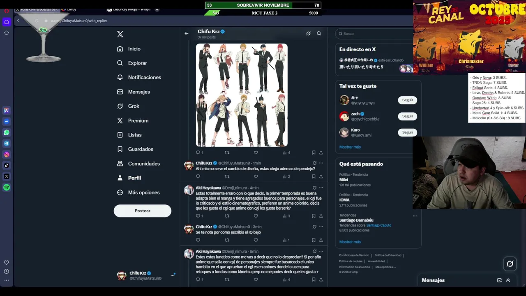Go back with the arrow beside Chifu Krz

(x=187, y=33)
